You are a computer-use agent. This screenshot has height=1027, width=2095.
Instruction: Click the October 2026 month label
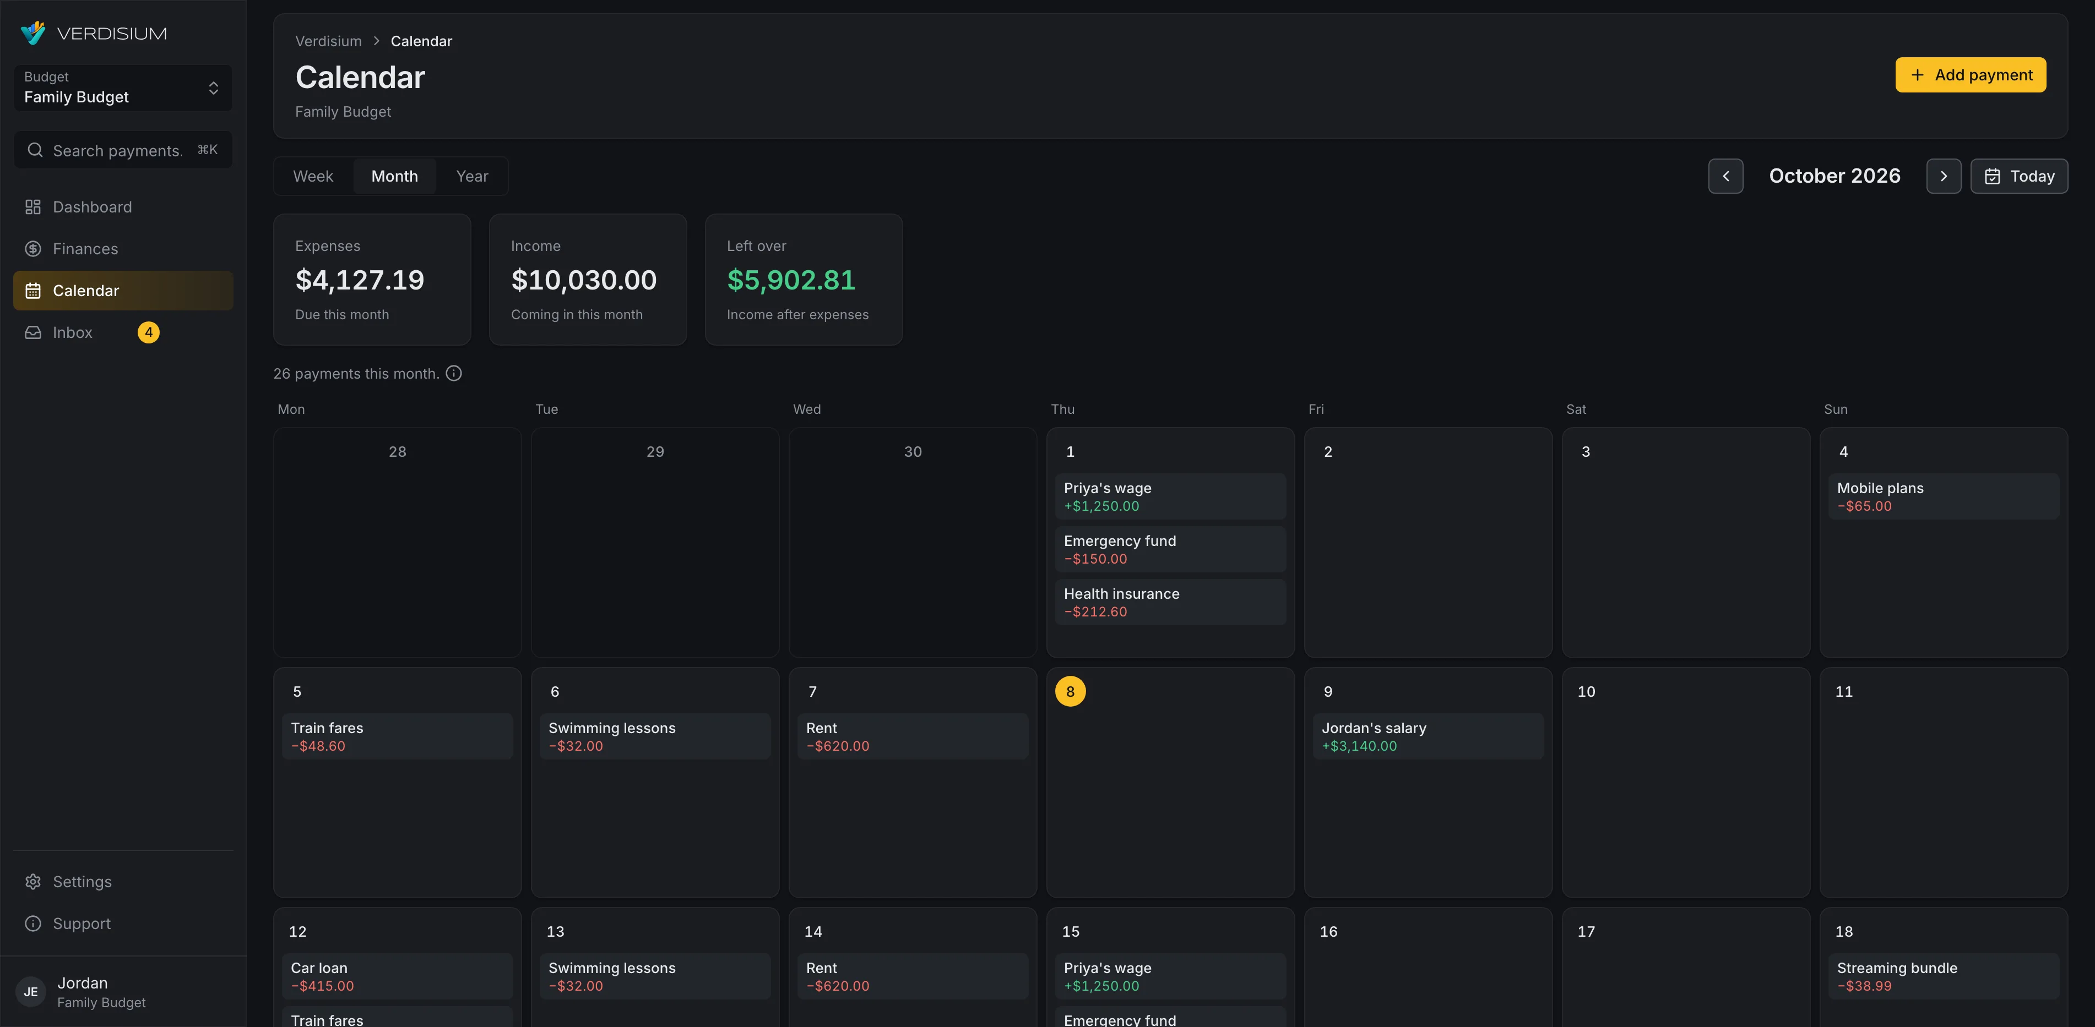pos(1835,176)
